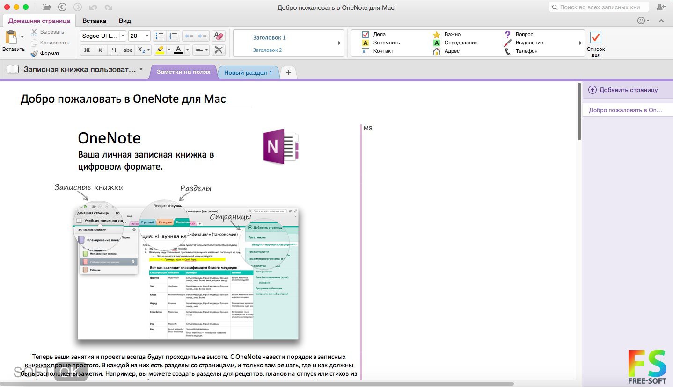The image size is (673, 387).
Task: Expand the heading styles gallery
Action: (339, 43)
